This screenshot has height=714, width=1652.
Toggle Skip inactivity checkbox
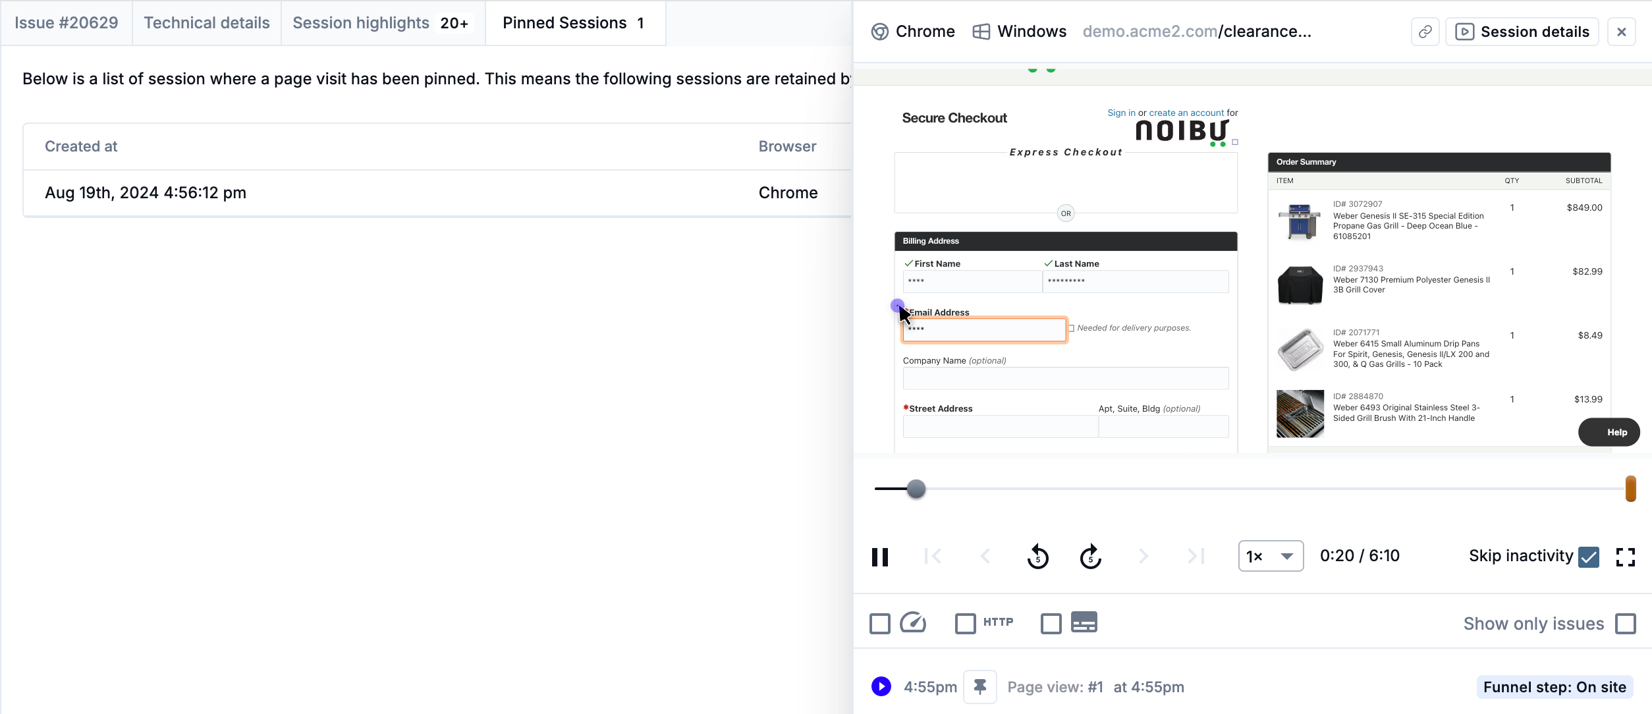point(1589,557)
